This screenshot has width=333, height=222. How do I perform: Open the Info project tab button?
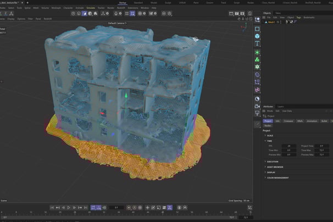[277, 121]
